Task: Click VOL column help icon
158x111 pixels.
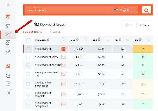Action: pyautogui.click(x=77, y=40)
